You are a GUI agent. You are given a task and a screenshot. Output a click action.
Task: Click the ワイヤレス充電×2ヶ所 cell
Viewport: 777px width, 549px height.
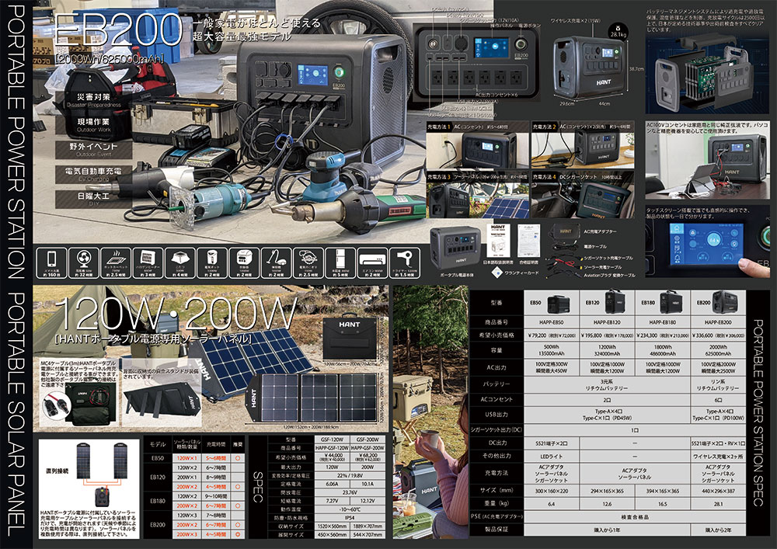(x=718, y=456)
